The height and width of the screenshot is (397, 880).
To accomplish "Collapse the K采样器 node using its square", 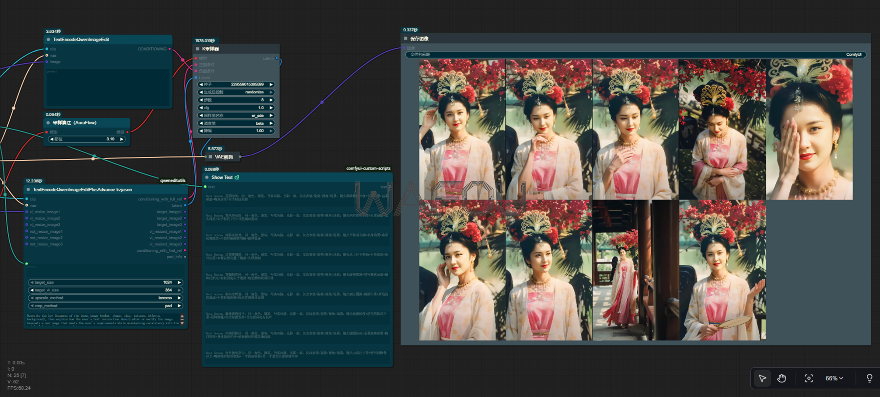I will pyautogui.click(x=198, y=49).
